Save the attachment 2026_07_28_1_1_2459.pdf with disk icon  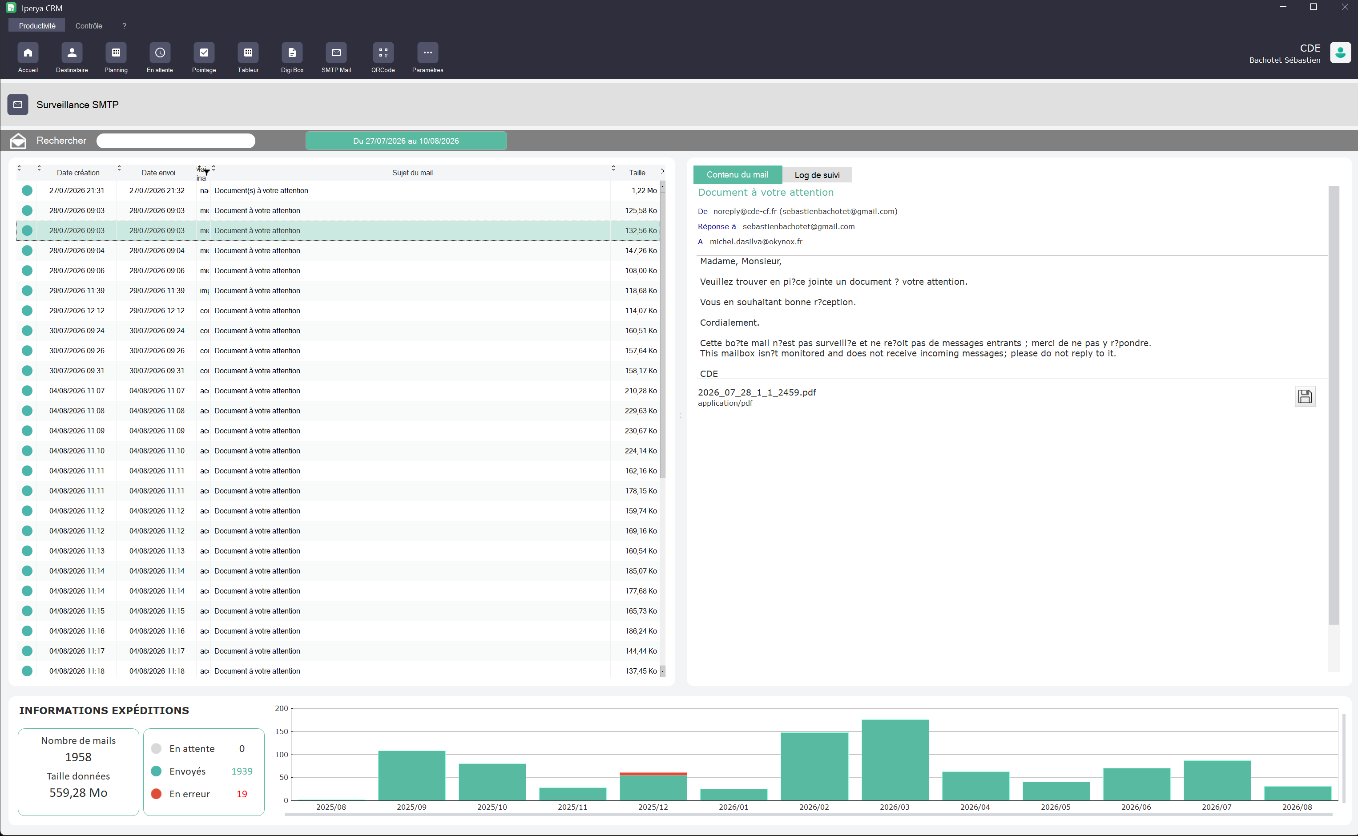[1305, 396]
